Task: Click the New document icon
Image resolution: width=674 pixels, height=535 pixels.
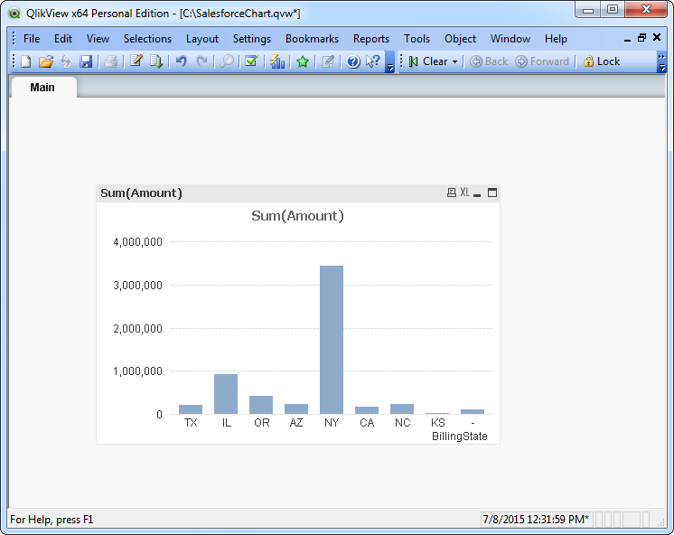Action: pyautogui.click(x=25, y=61)
